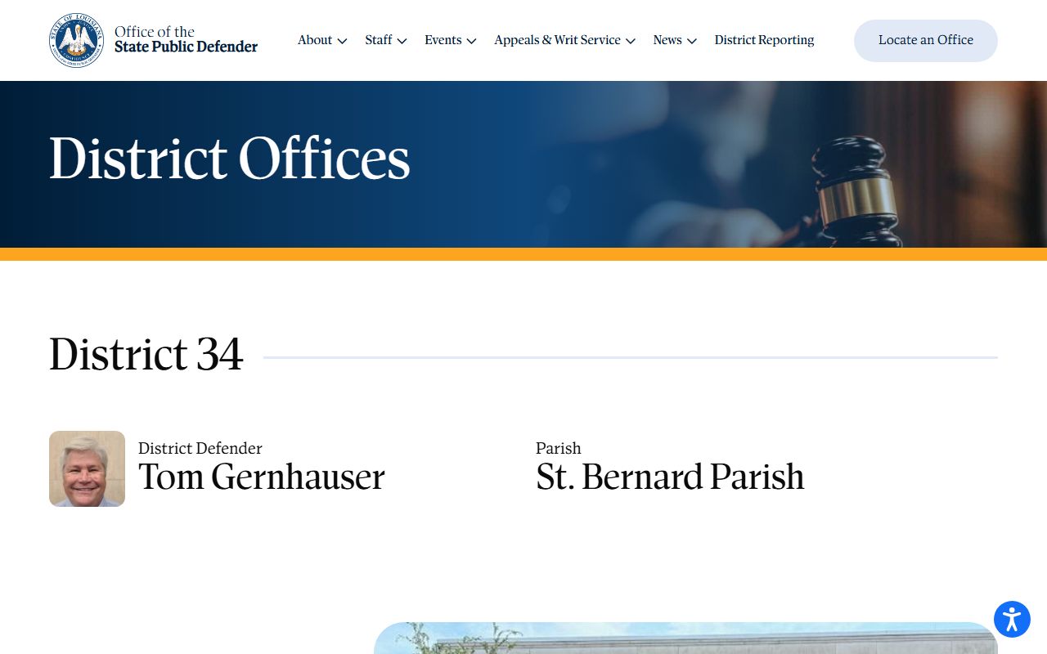Viewport: 1047px width, 654px height.
Task: Click the Office of the State Public Defender title
Action: [x=186, y=39]
